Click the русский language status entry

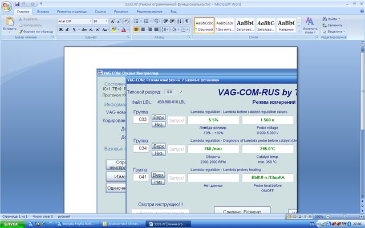[x=64, y=217]
